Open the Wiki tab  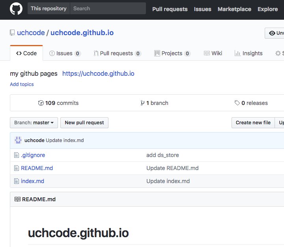tap(213, 53)
